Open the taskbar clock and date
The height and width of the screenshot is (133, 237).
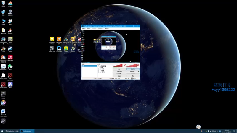tap(227, 131)
